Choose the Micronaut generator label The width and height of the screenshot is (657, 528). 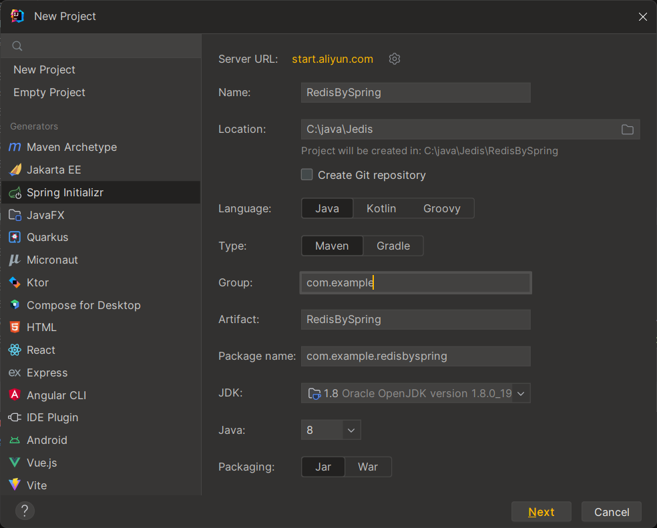point(52,260)
